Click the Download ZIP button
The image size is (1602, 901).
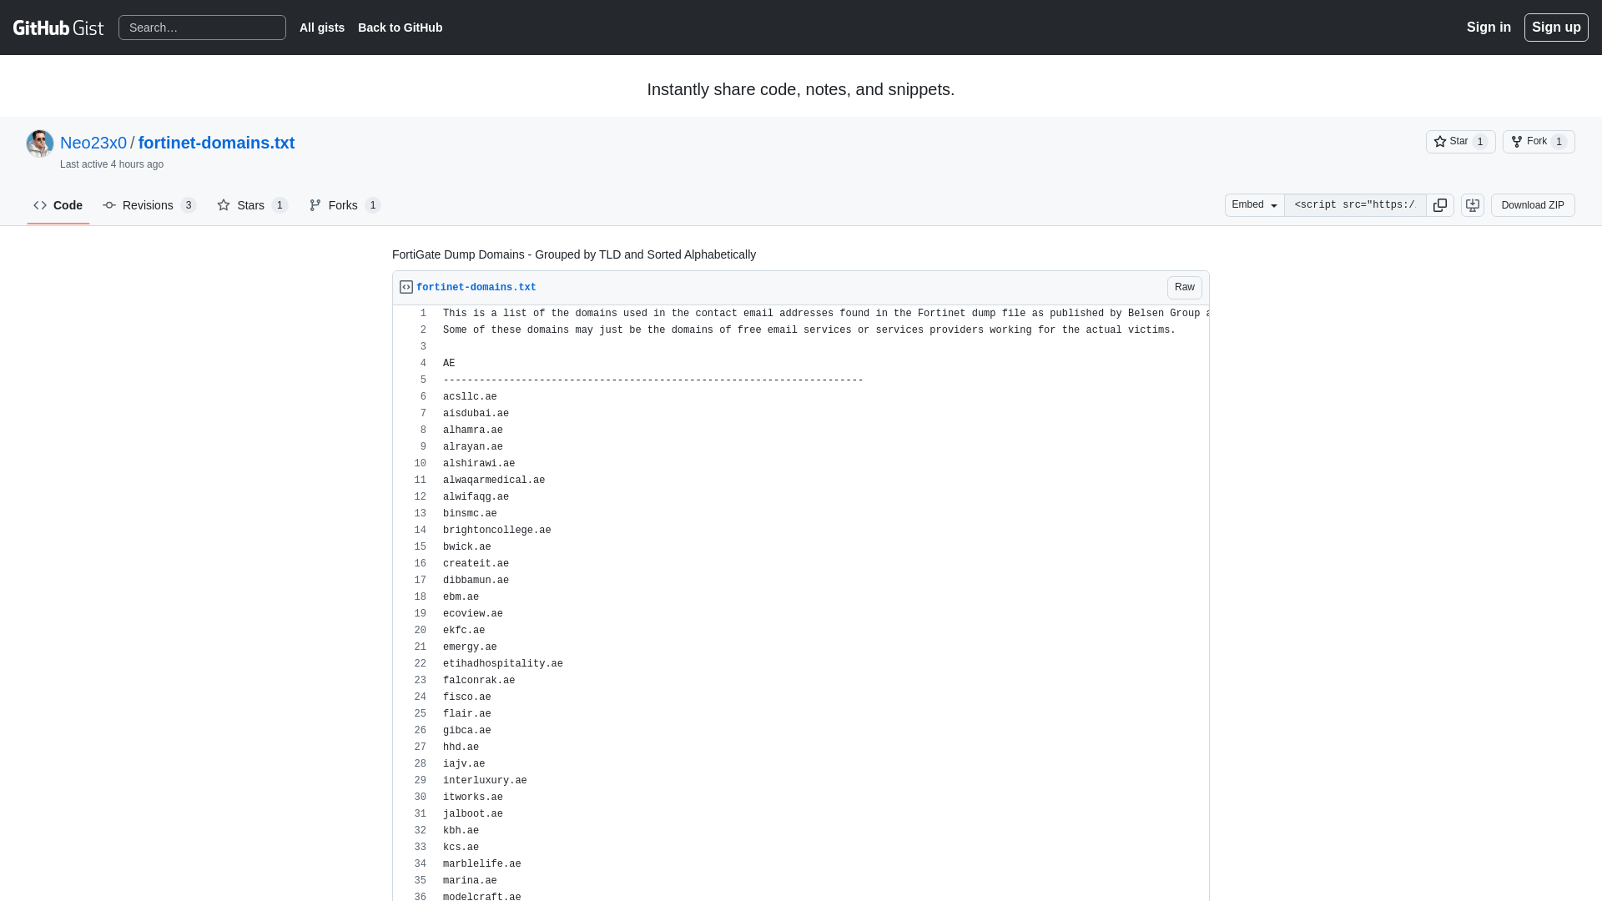click(x=1533, y=204)
